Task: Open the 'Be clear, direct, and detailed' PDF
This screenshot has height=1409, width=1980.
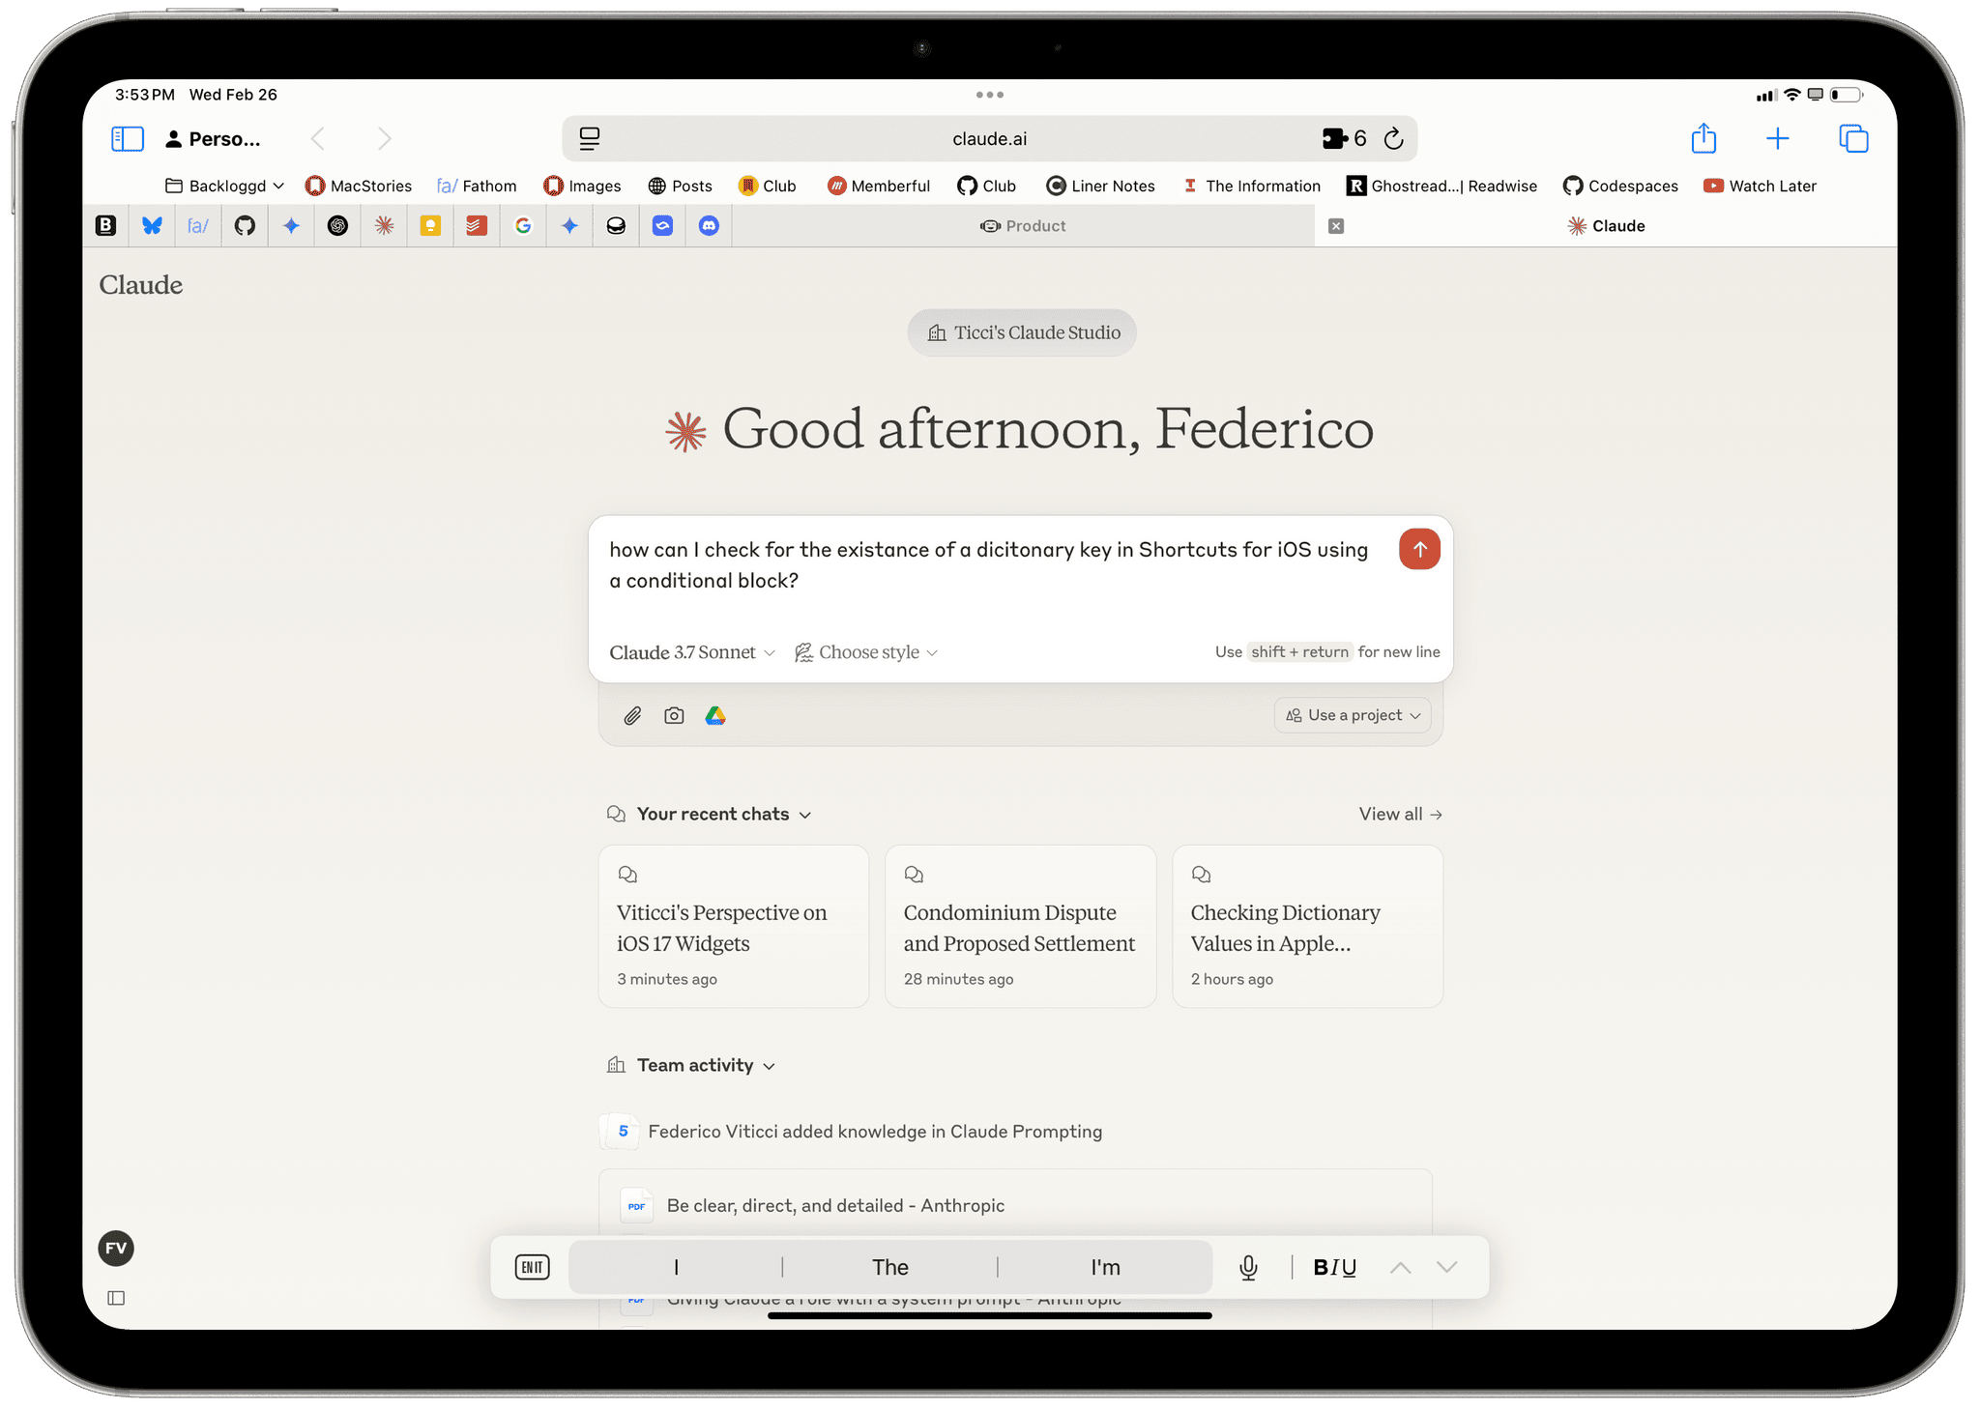Action: pyautogui.click(x=835, y=1206)
